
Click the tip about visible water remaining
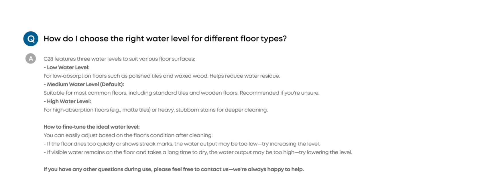point(198,152)
